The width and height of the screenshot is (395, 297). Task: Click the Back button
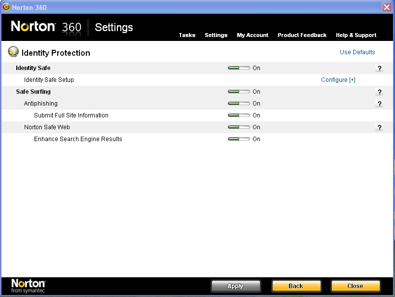tap(296, 286)
